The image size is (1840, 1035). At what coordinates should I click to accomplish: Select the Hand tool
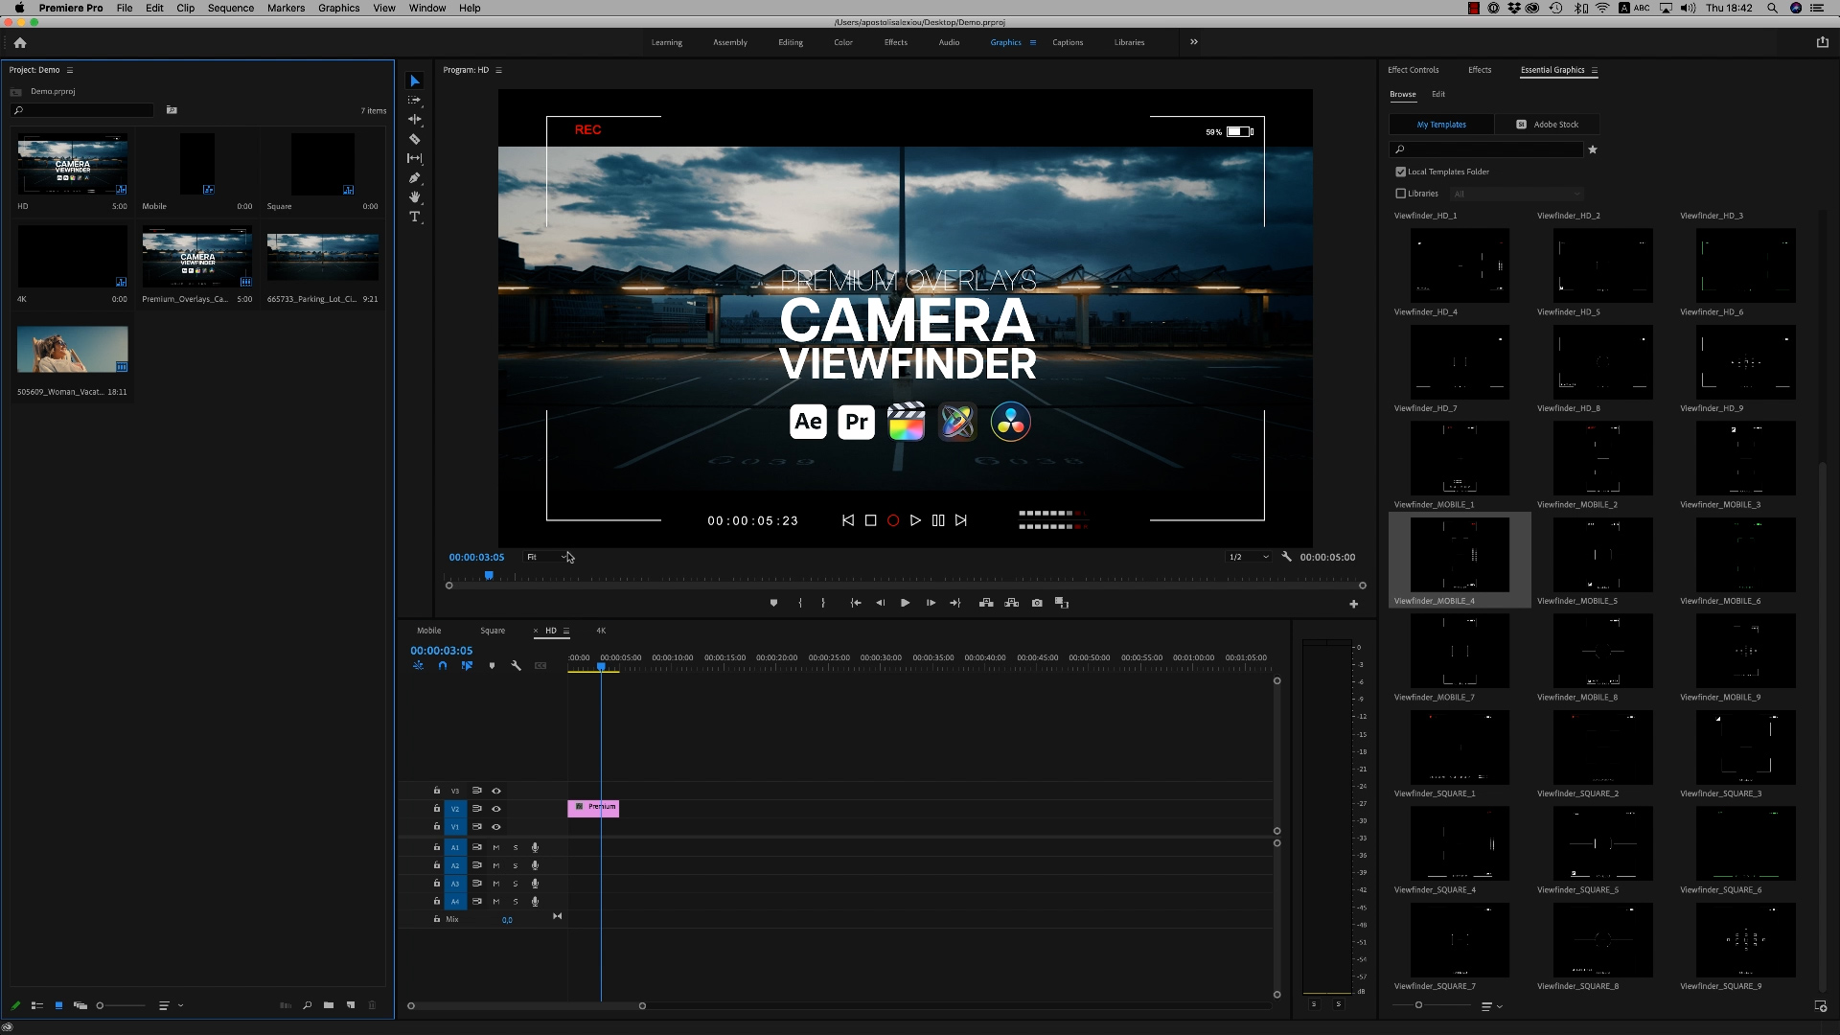point(415,197)
